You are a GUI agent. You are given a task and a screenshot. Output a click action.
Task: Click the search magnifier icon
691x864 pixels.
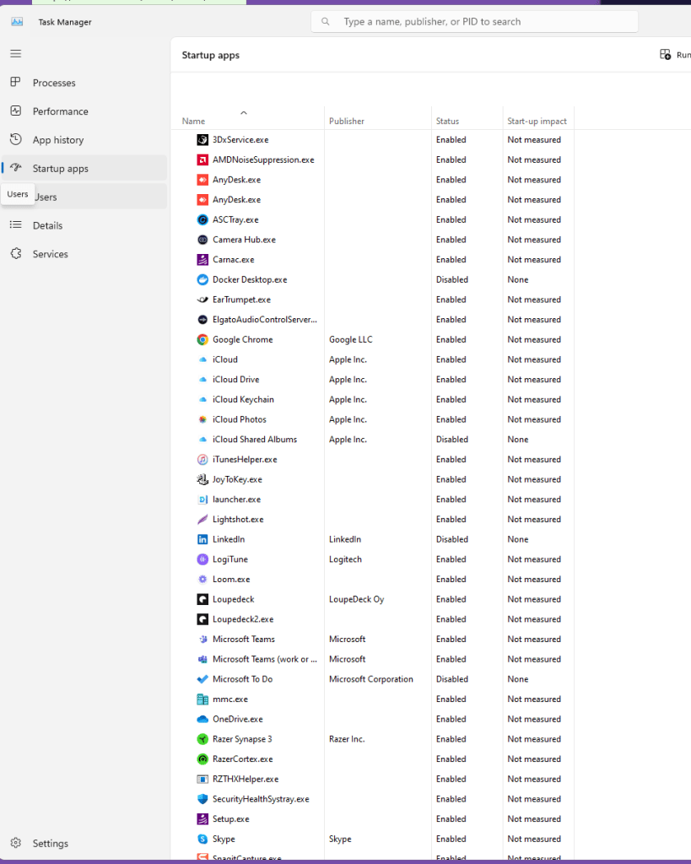coord(326,21)
